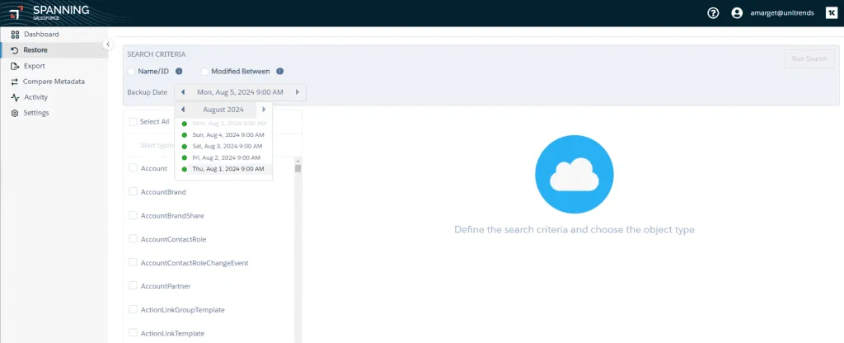The width and height of the screenshot is (844, 343).
Task: Click the Run Search button
Action: click(x=809, y=59)
